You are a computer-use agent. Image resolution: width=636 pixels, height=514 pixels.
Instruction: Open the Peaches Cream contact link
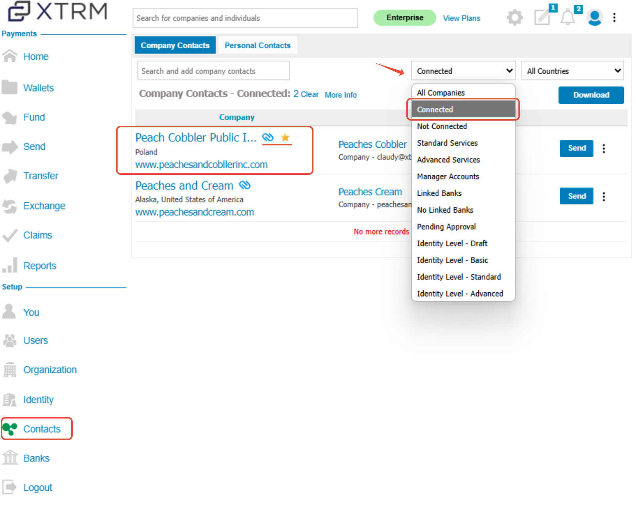pyautogui.click(x=370, y=192)
